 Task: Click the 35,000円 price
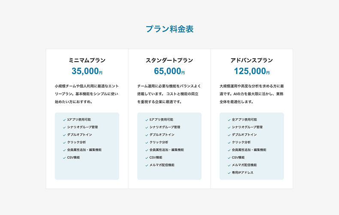[x=87, y=72]
